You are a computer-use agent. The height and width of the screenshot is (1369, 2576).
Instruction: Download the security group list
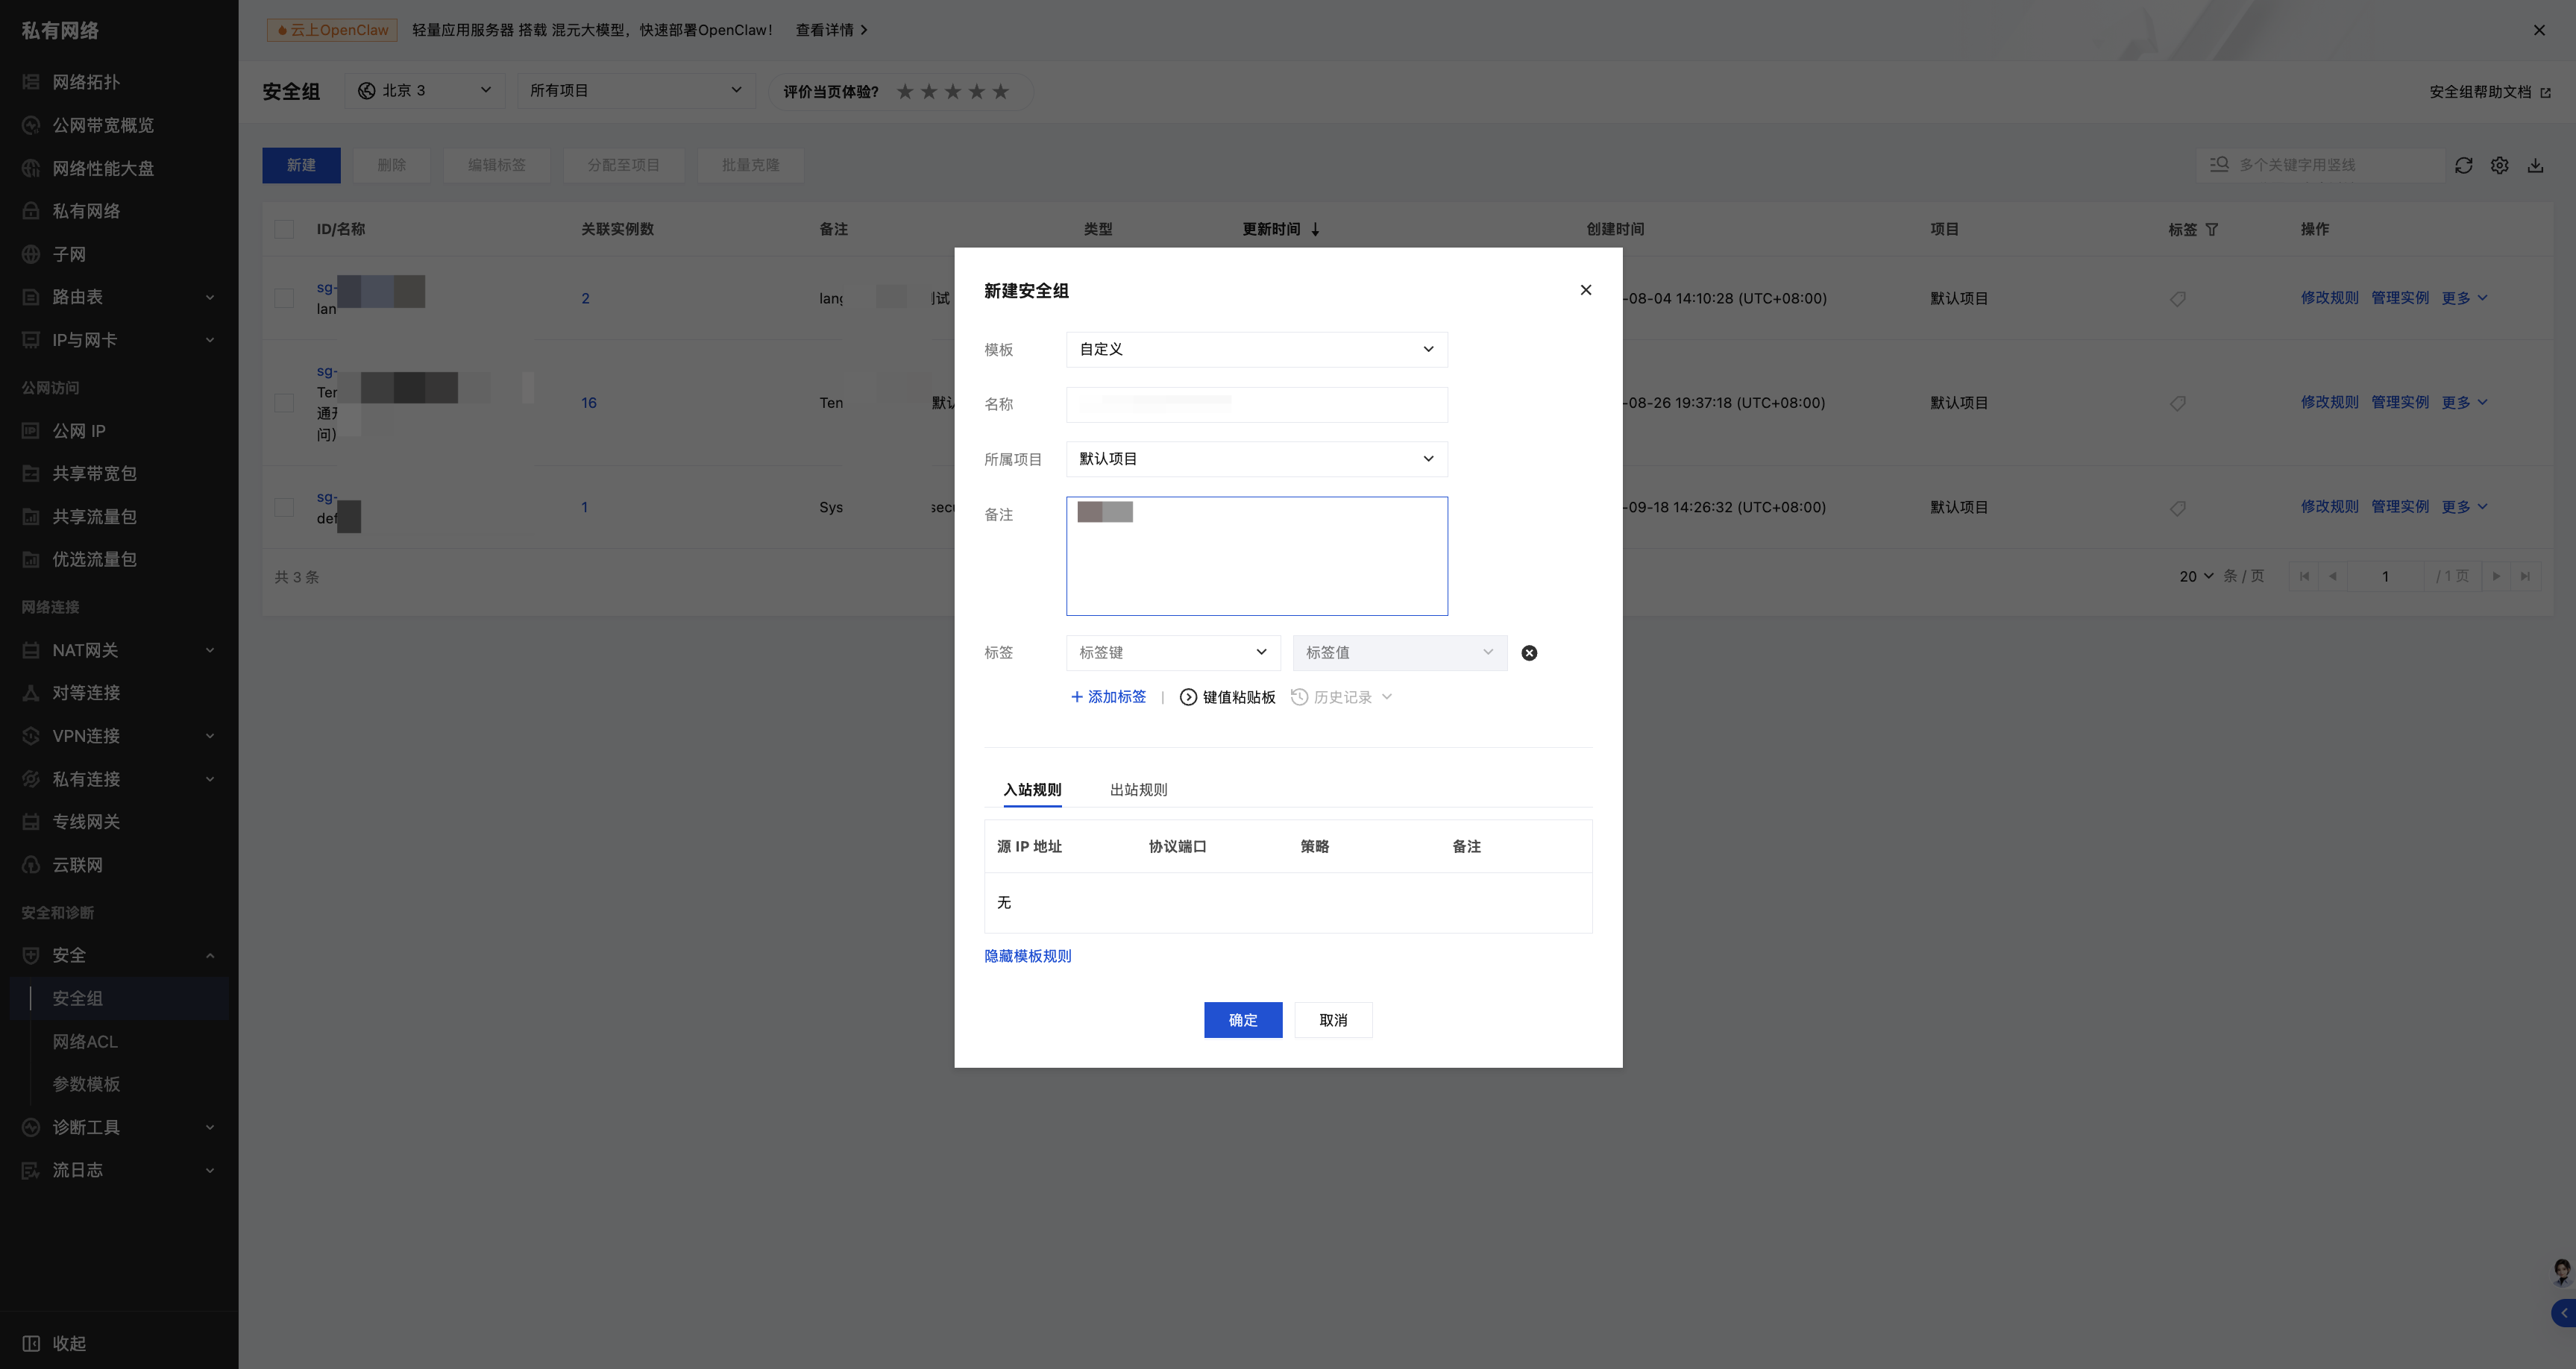(x=2535, y=165)
